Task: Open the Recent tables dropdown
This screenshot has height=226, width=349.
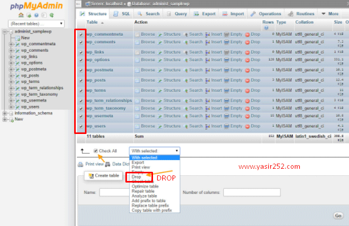Action: (36, 24)
